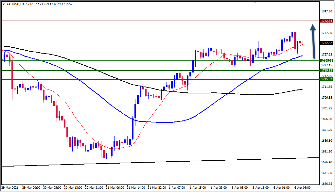
Task: Click the 5 Apr 08:00 time label
Action: point(240,188)
